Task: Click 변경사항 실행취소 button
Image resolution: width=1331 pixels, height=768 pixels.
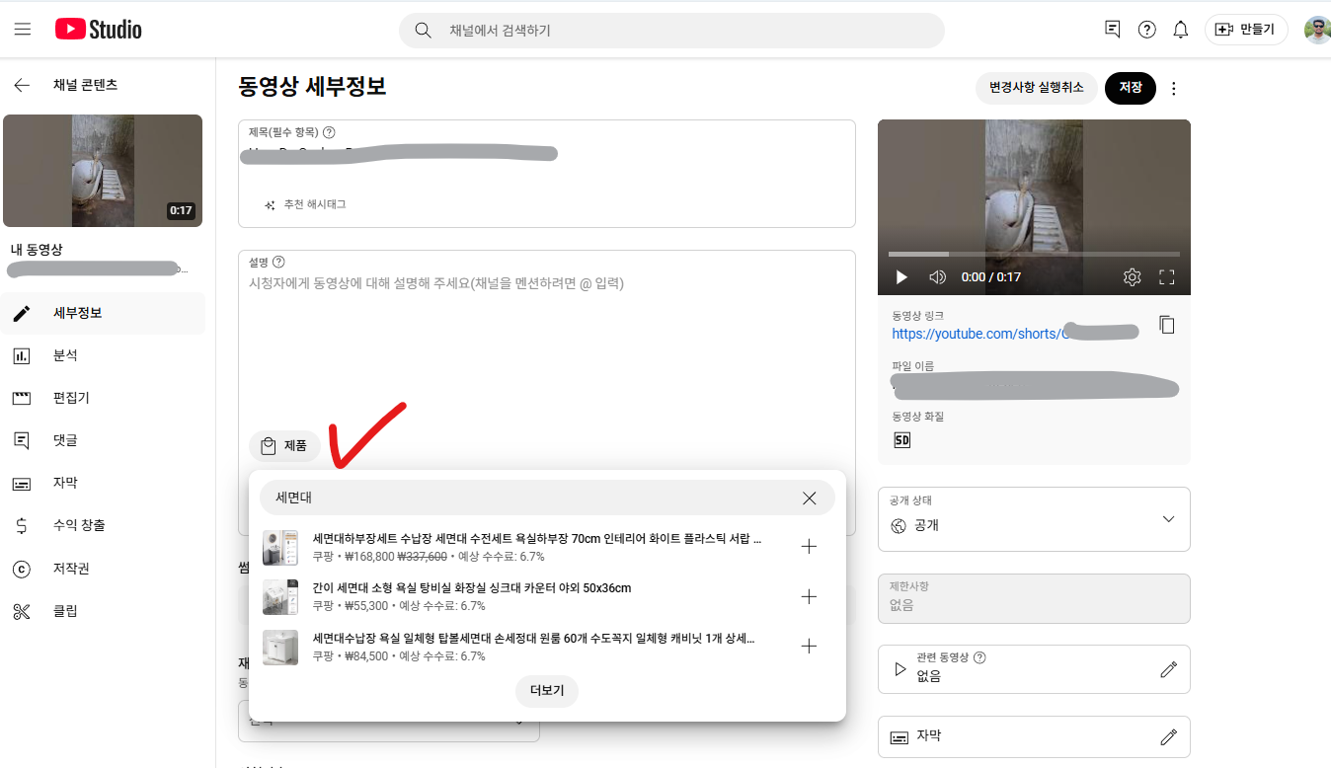Action: 1036,88
